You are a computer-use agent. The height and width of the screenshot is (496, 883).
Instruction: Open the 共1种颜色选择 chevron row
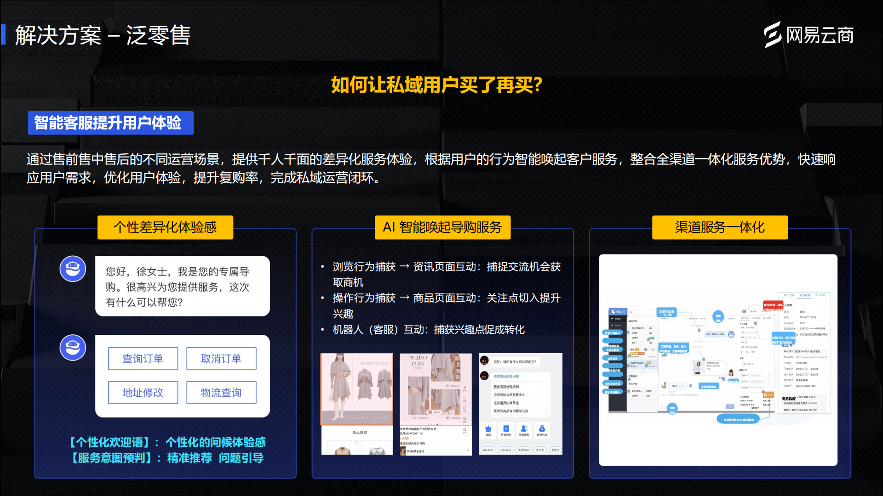click(x=468, y=450)
